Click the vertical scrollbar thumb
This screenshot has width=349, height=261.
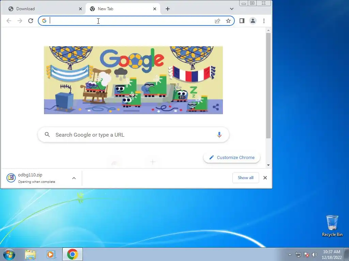268,86
